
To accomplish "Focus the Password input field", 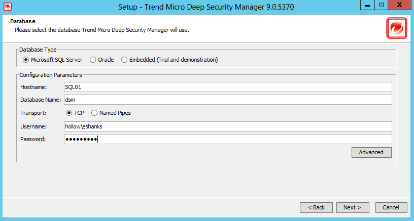I will 228,139.
